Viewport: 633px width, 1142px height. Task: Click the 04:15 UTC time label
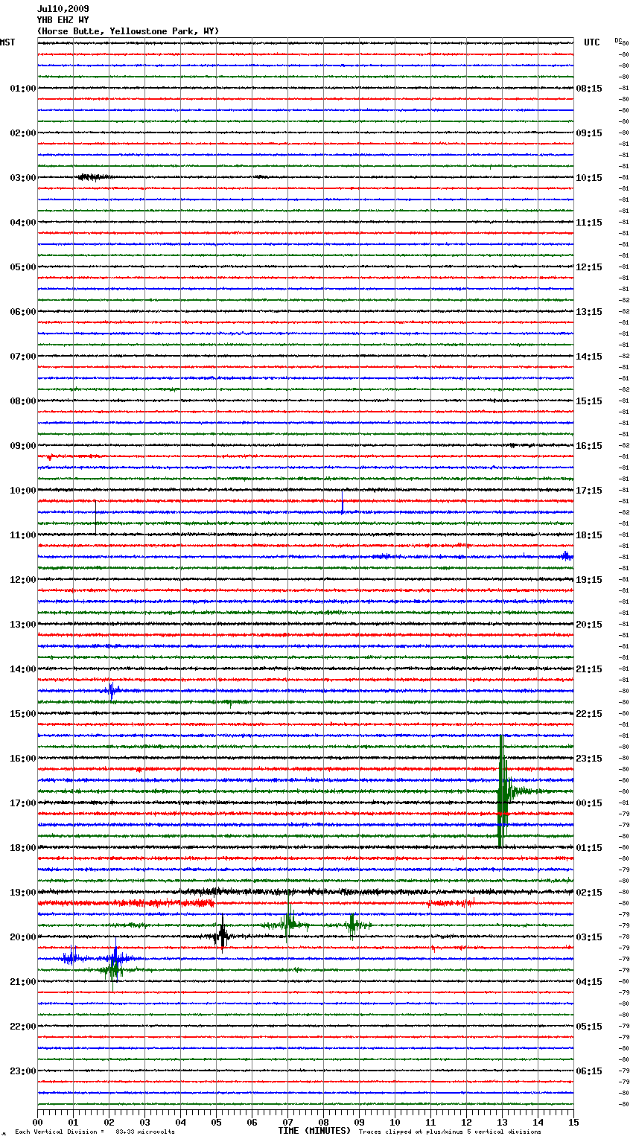coord(589,982)
